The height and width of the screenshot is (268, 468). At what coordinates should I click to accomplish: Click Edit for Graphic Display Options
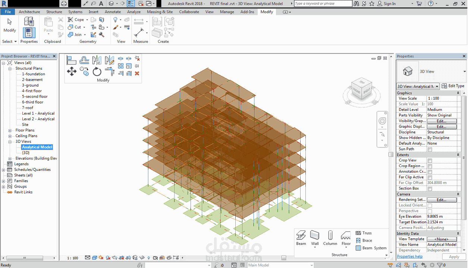point(442,127)
